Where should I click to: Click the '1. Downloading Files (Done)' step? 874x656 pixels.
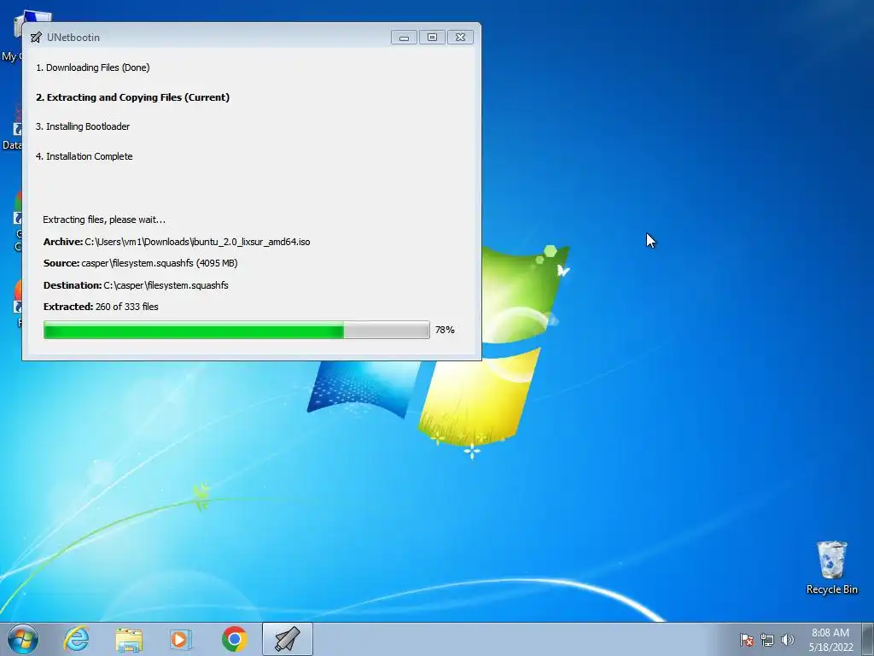[x=92, y=67]
